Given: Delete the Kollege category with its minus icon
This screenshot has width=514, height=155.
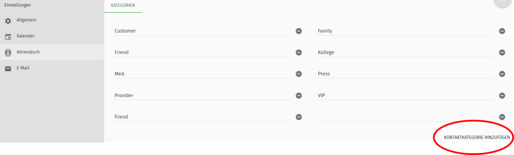Looking at the screenshot, I should pos(502,53).
